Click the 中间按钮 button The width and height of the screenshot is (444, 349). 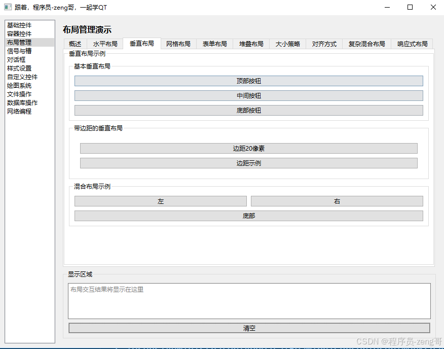(249, 95)
